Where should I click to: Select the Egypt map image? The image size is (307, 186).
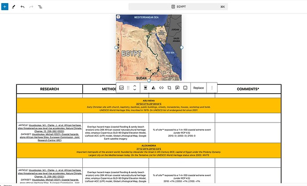149,47
